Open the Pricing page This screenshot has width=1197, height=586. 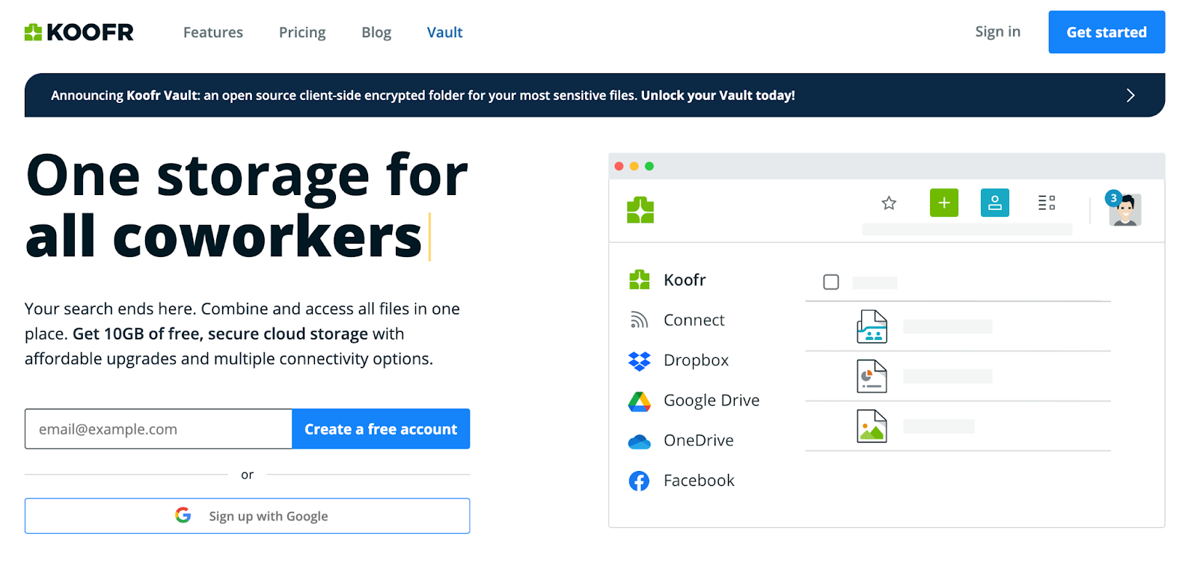pos(302,32)
